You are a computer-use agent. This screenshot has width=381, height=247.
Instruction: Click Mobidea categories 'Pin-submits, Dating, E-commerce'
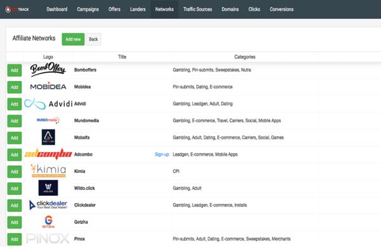pyautogui.click(x=203, y=87)
